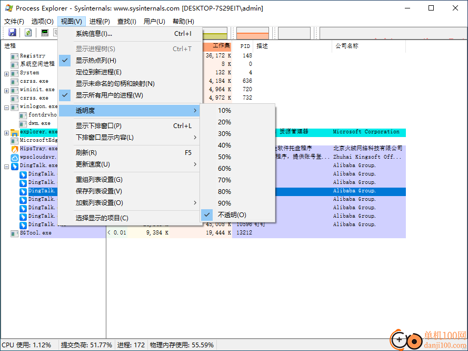Image resolution: width=468 pixels, height=351 pixels.
Task: Open the 用户(U) menu
Action: pos(154,22)
